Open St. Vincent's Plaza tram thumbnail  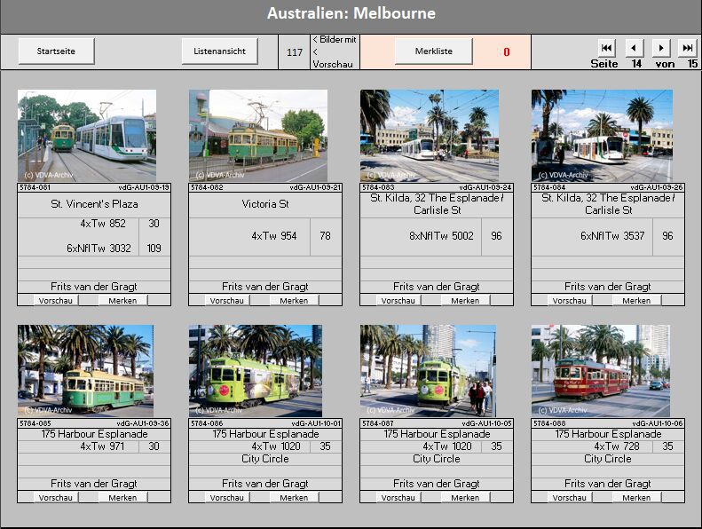[x=87, y=135]
